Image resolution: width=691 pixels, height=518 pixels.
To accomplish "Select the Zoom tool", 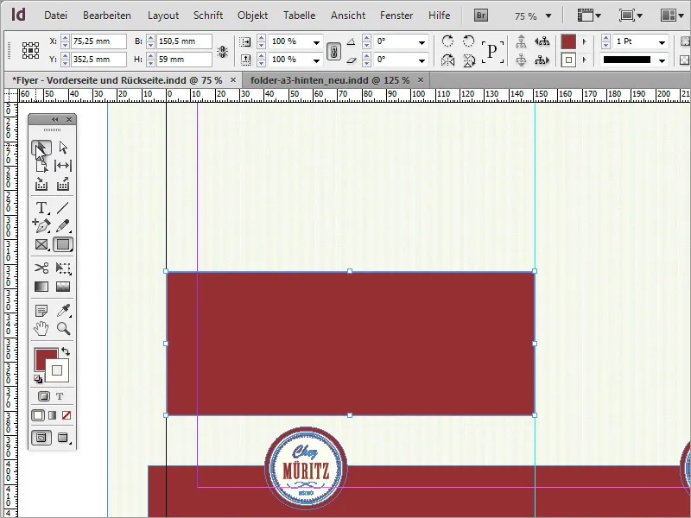I will click(x=63, y=329).
